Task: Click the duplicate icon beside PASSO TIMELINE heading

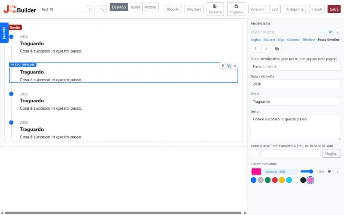Action: coord(330,32)
